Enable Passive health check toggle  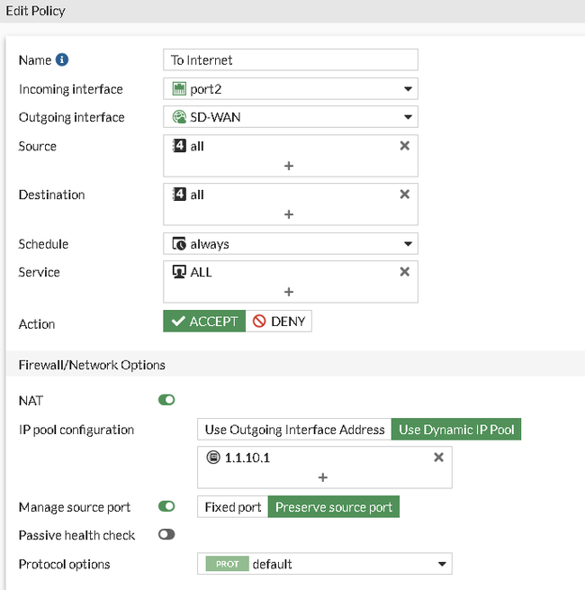tap(166, 535)
